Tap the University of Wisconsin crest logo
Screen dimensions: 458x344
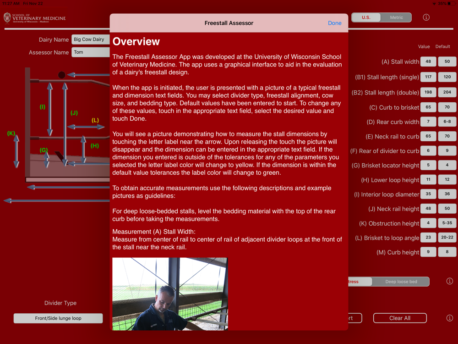[7, 17]
